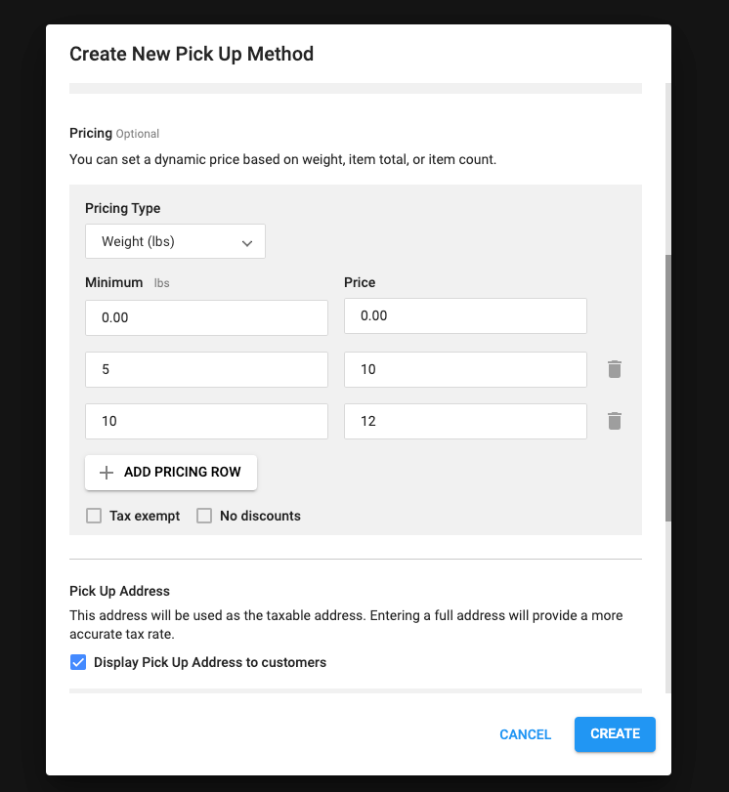The width and height of the screenshot is (729, 792).
Task: Click the CREATE button
Action: [x=615, y=734]
